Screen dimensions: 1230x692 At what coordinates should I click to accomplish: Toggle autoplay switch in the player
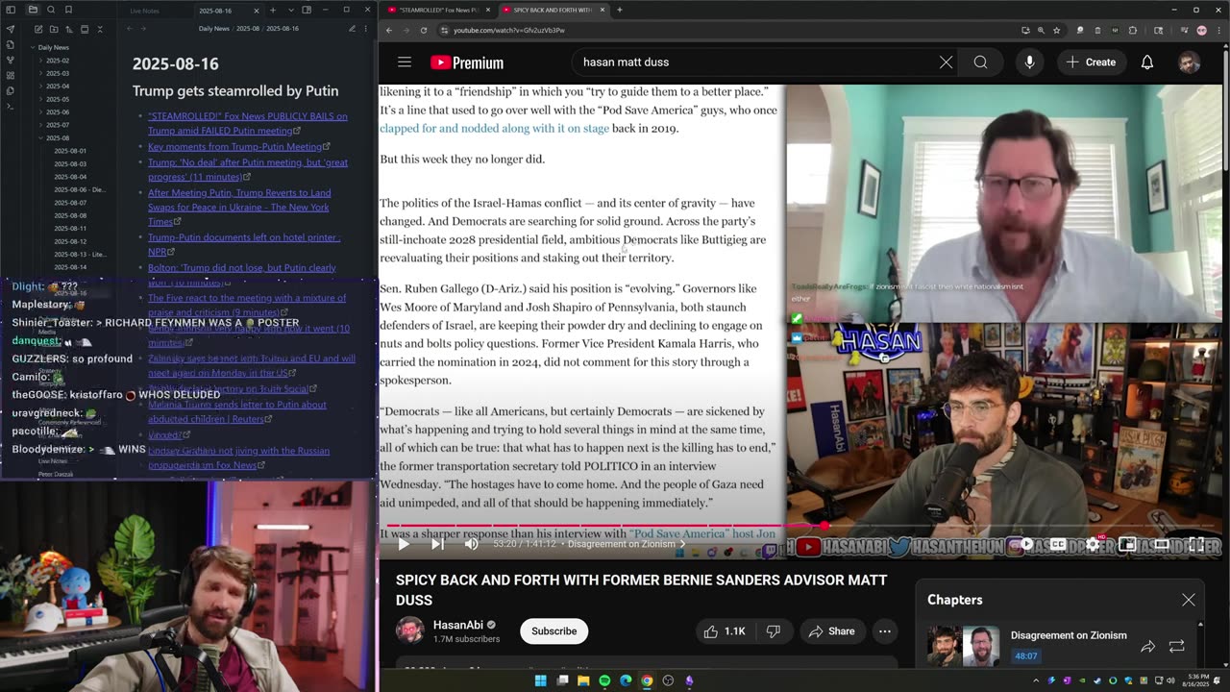(1024, 544)
